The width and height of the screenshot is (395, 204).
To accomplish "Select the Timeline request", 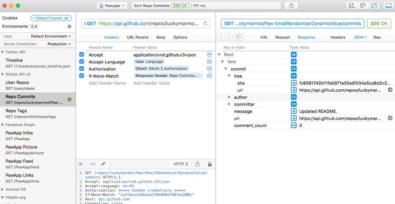I will coord(38,63).
